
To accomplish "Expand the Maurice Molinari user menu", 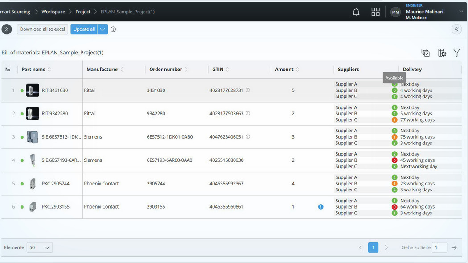I will coord(461,12).
